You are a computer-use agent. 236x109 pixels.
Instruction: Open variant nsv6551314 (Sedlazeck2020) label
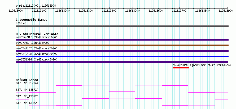pyautogui.click(x=37, y=59)
